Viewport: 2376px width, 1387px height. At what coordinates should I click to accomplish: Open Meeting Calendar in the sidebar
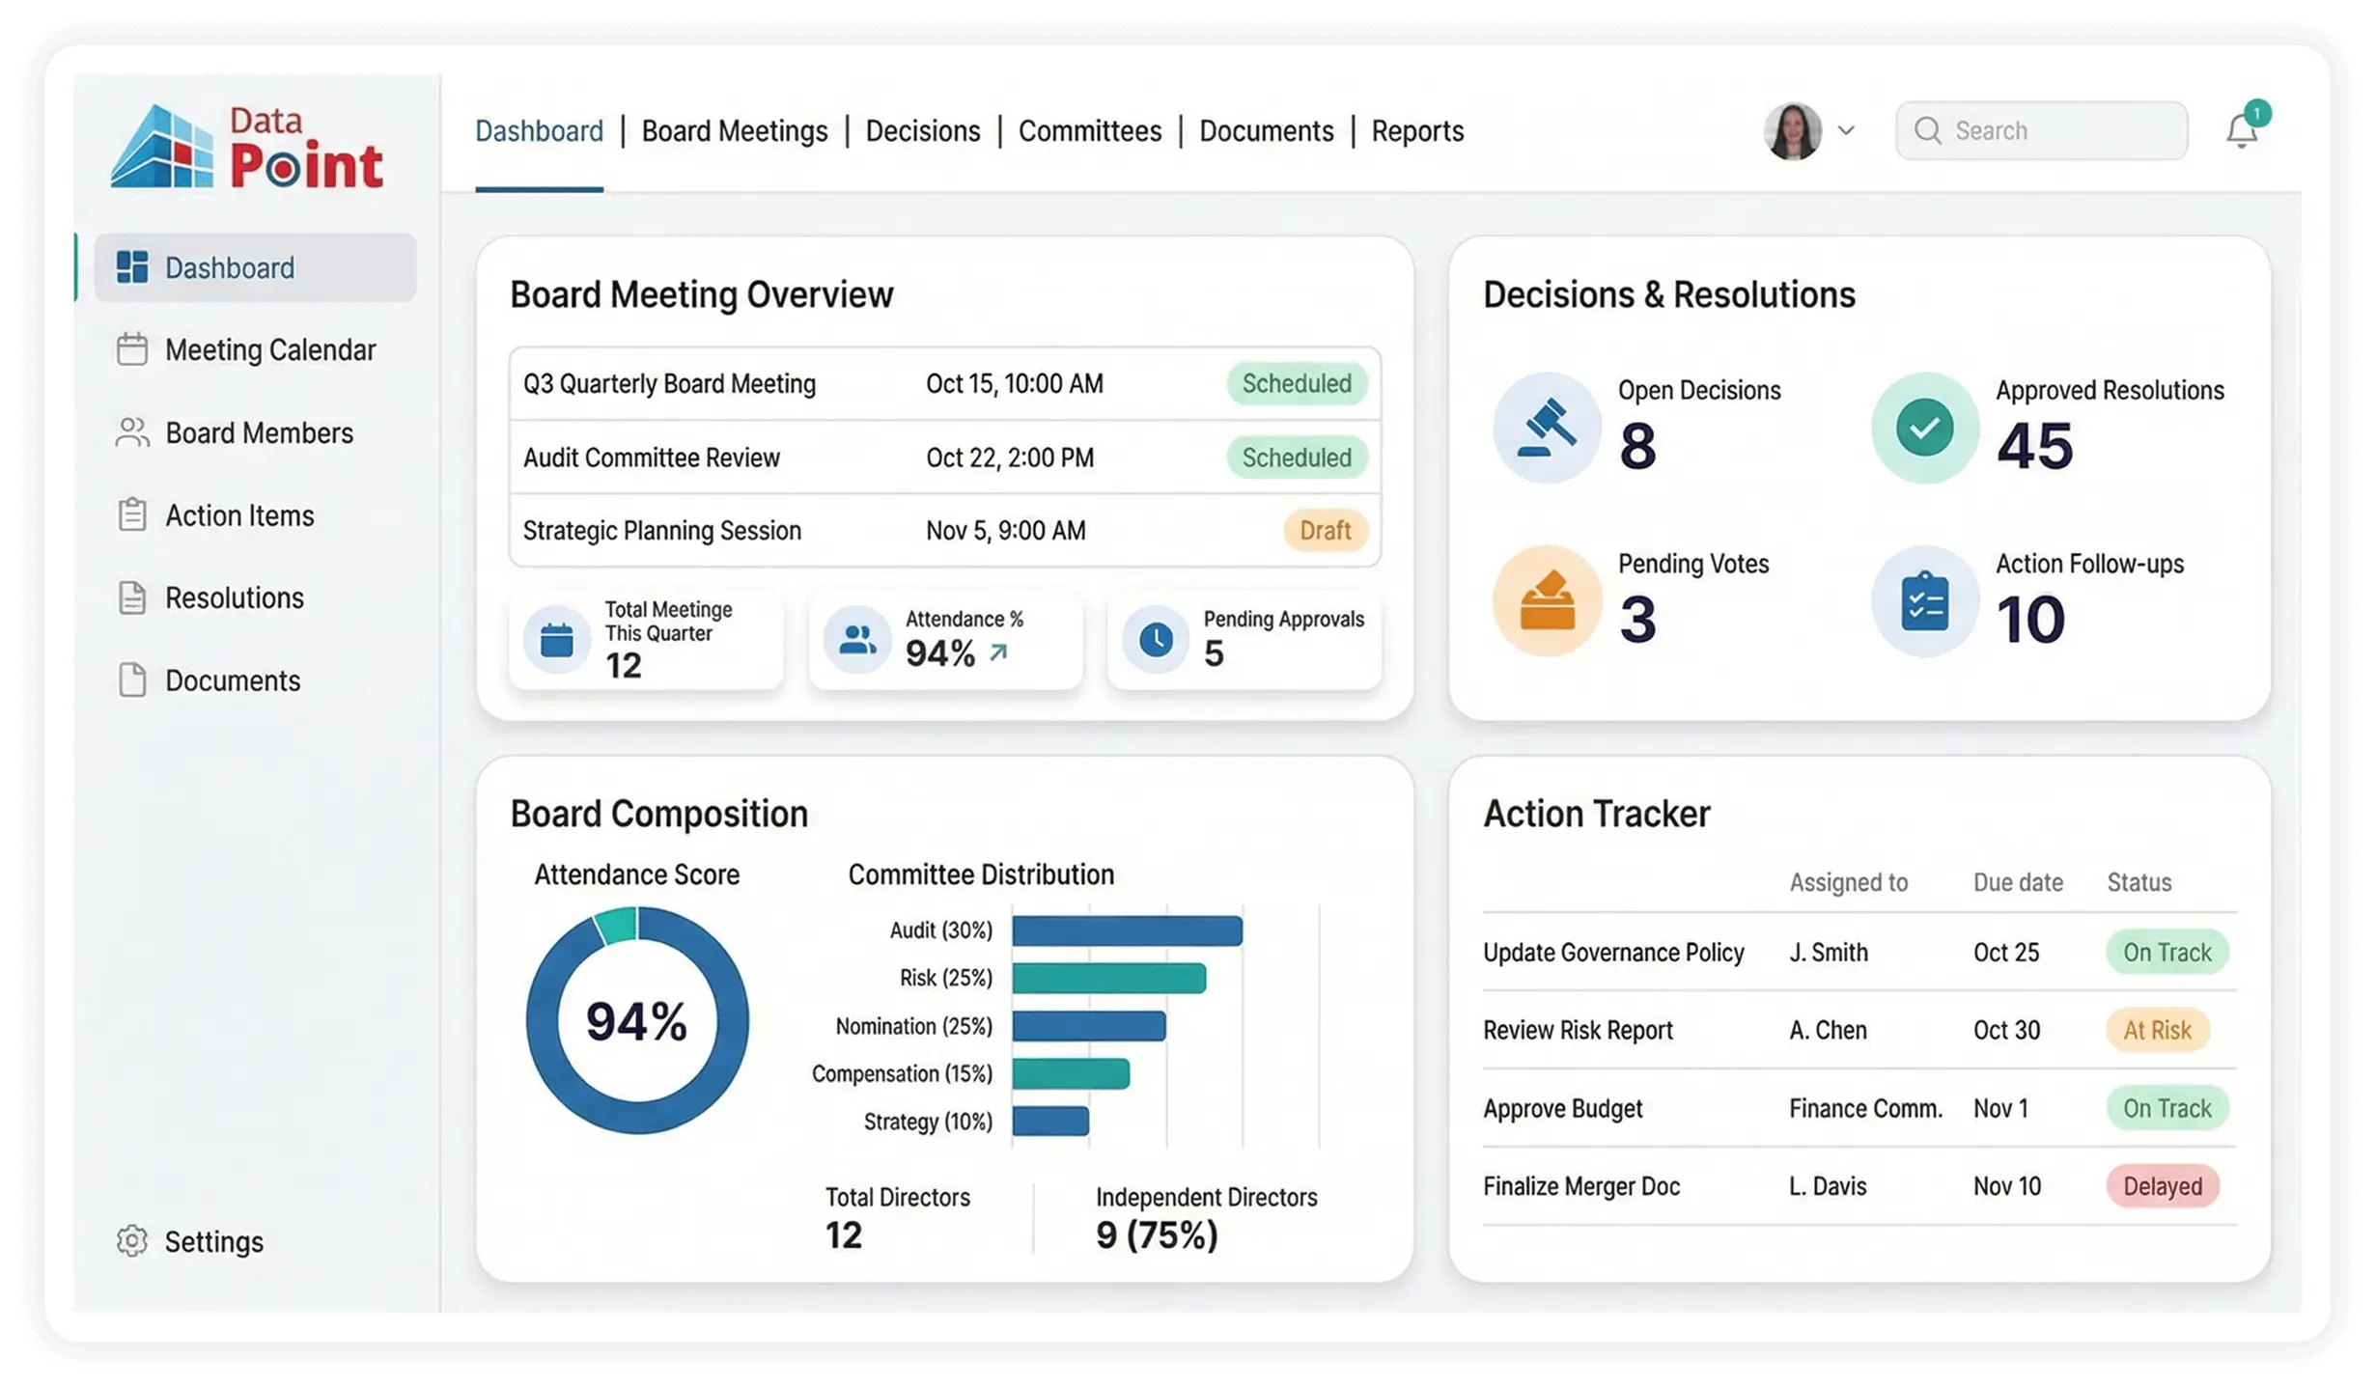pos(269,349)
